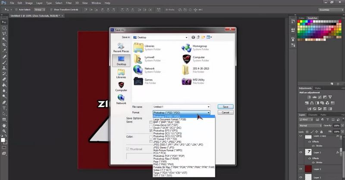Select the Magic Wand tool
Viewport: 345px width, 180px height.
(x=4, y=39)
